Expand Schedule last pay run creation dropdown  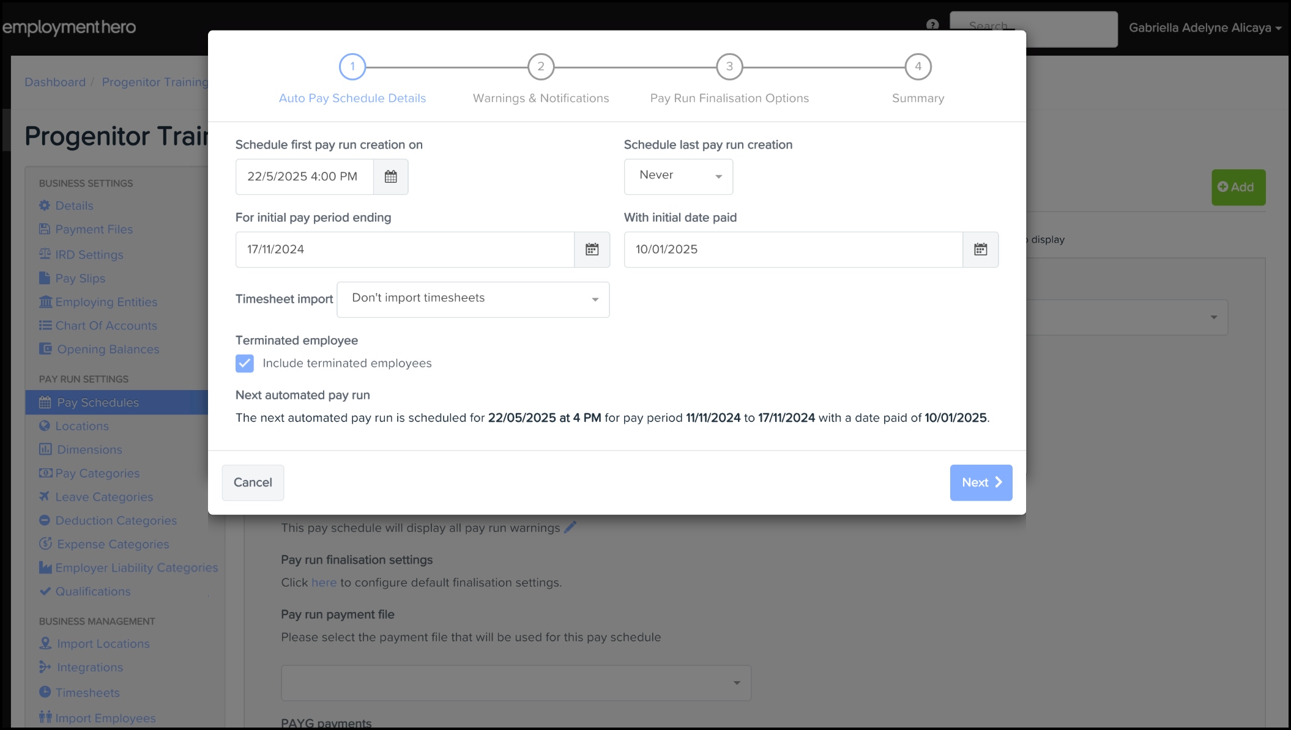pos(679,177)
